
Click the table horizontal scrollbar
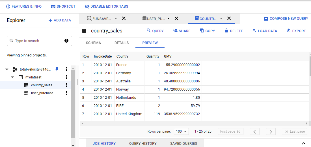pos(195,123)
